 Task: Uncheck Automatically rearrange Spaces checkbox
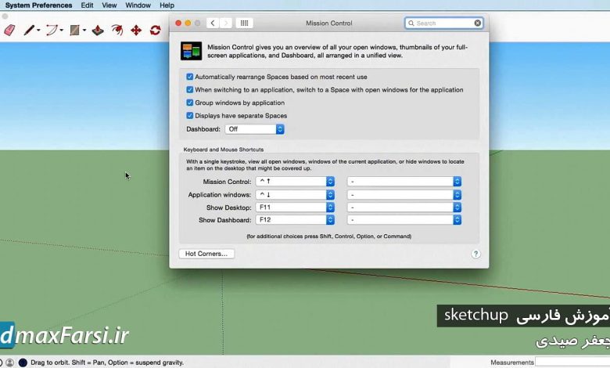pos(190,77)
